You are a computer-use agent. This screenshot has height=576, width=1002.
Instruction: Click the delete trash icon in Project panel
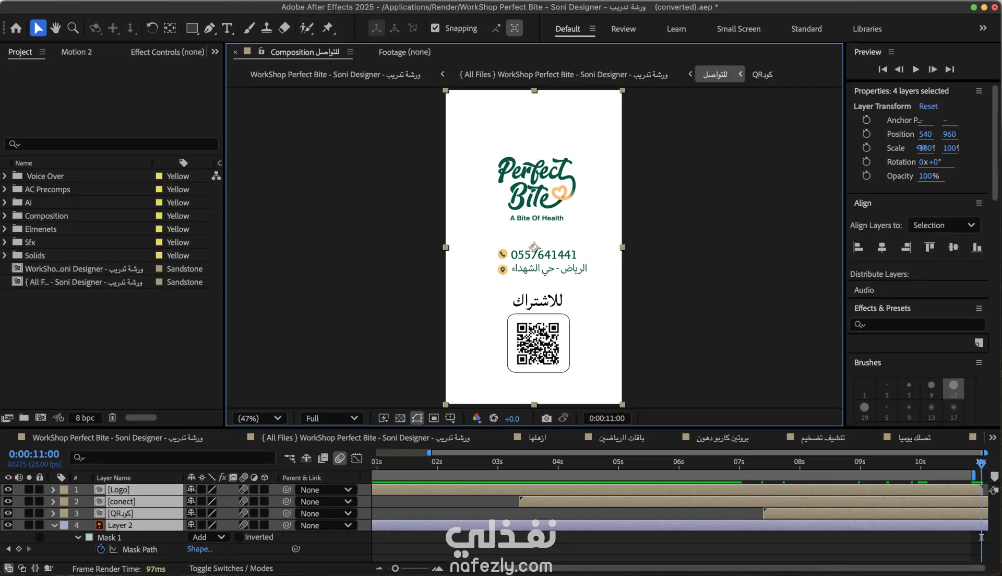coord(112,418)
